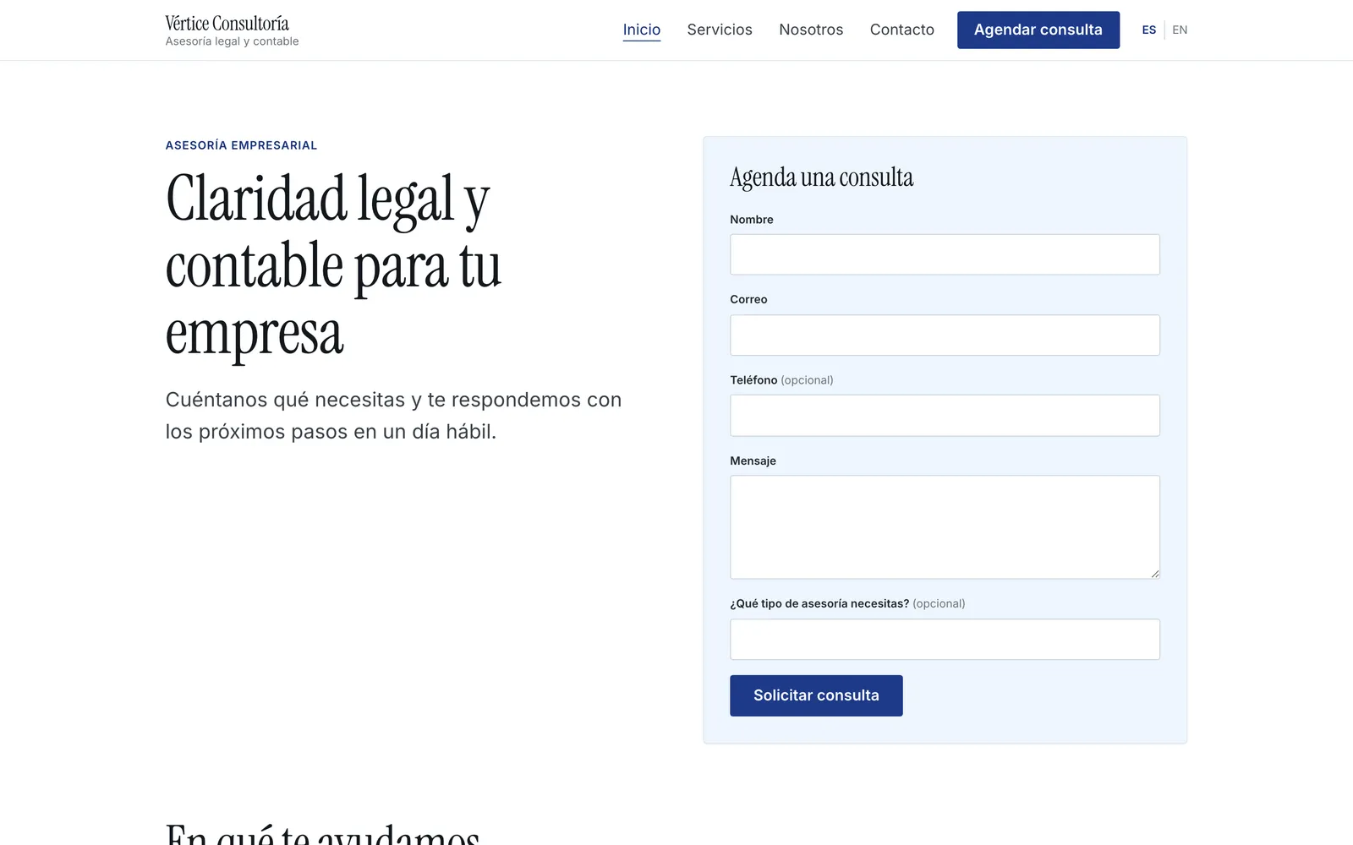Focus the Nombre input field
Screen dimensions: 1353x845
945,254
